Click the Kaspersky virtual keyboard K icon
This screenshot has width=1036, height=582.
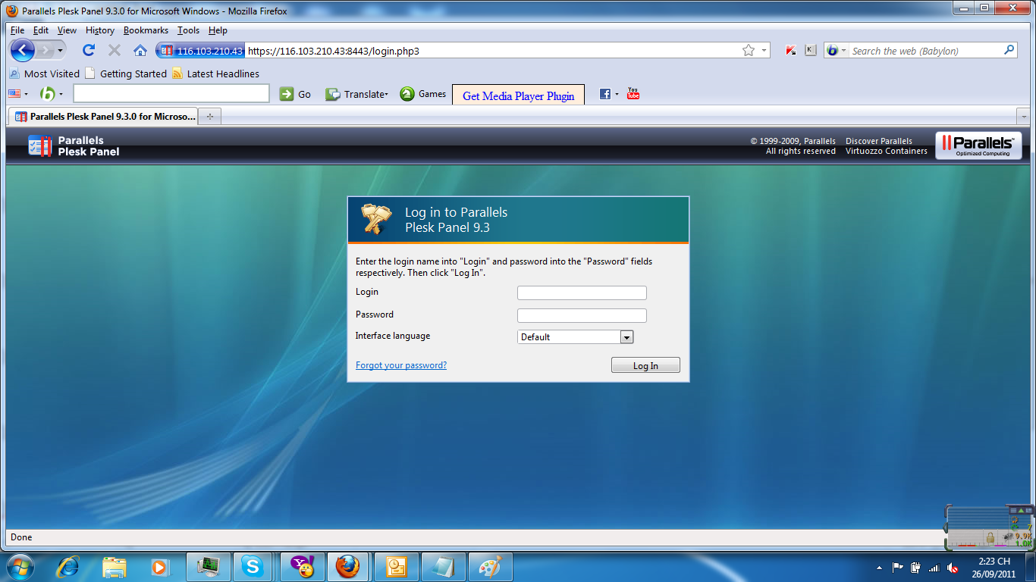(x=810, y=51)
